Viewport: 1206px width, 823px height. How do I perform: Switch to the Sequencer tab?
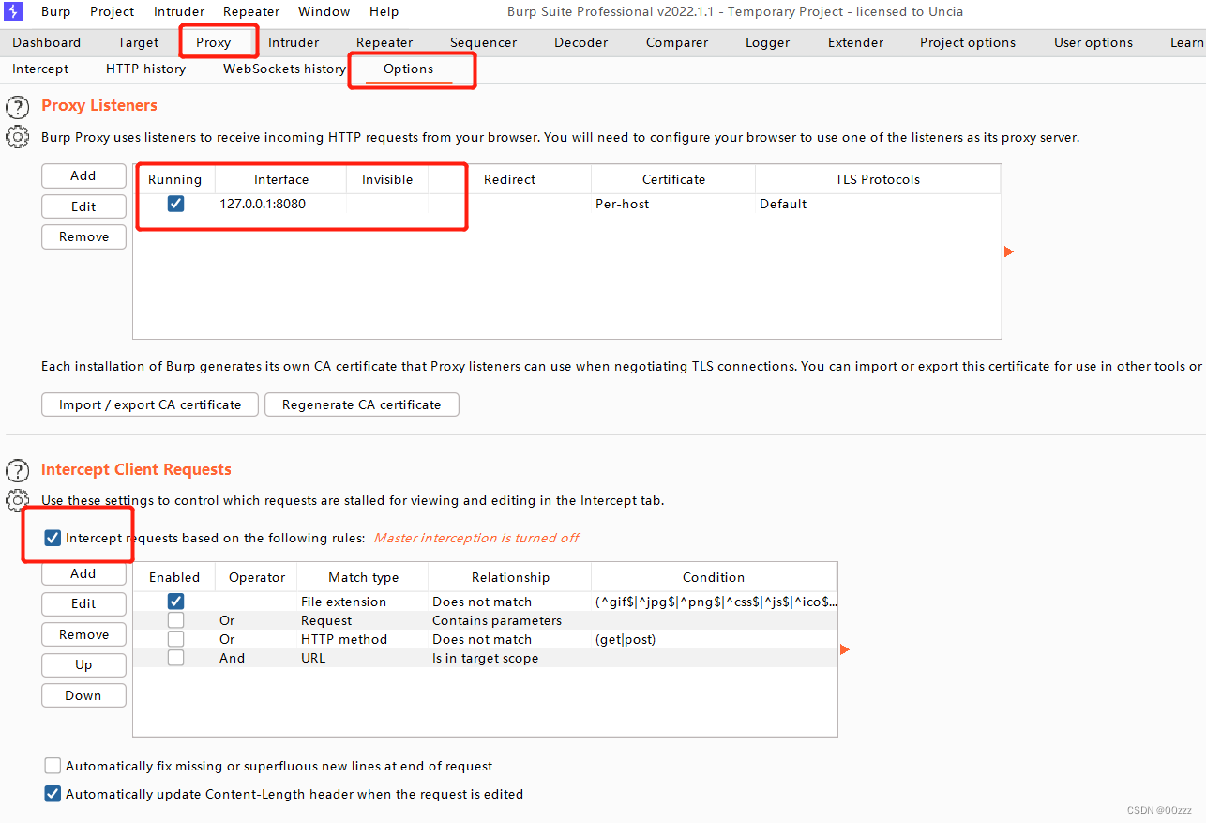(483, 42)
